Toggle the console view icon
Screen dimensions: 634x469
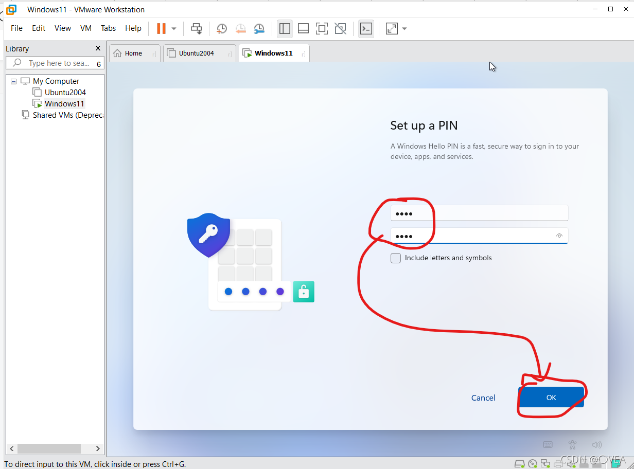(366, 28)
